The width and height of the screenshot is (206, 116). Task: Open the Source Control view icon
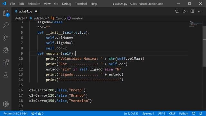(x=6, y=37)
